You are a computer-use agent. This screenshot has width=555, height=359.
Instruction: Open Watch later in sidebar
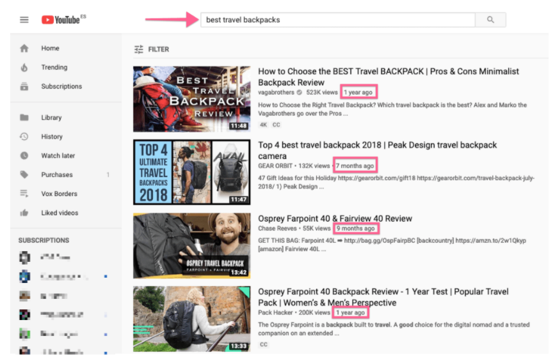[58, 156]
